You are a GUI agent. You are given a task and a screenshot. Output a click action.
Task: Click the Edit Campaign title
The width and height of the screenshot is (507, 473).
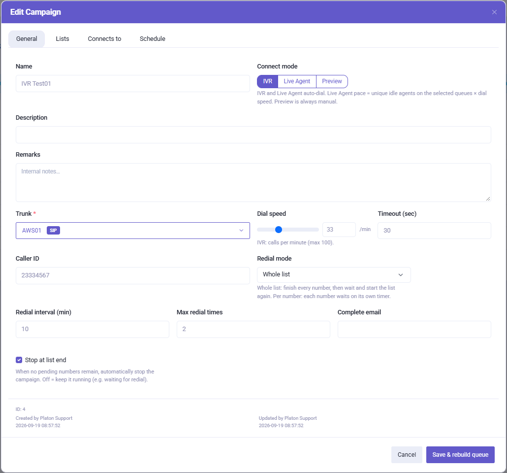[35, 12]
